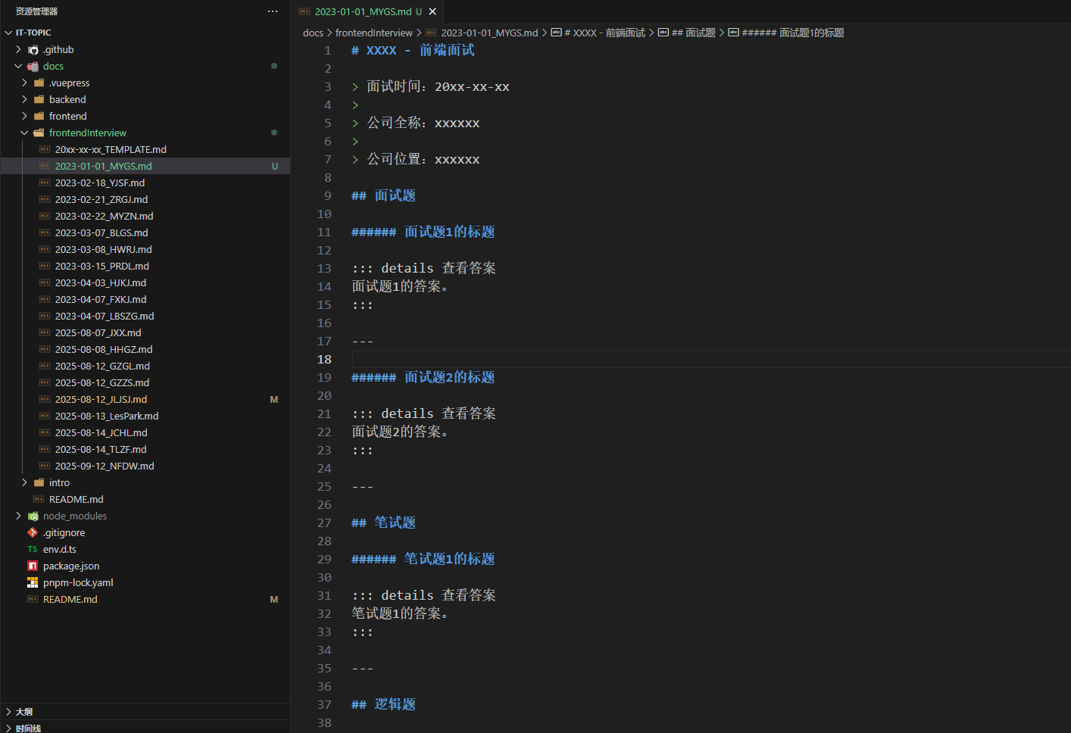Image resolution: width=1071 pixels, height=733 pixels.
Task: Expand the backend folder
Action: (x=24, y=99)
